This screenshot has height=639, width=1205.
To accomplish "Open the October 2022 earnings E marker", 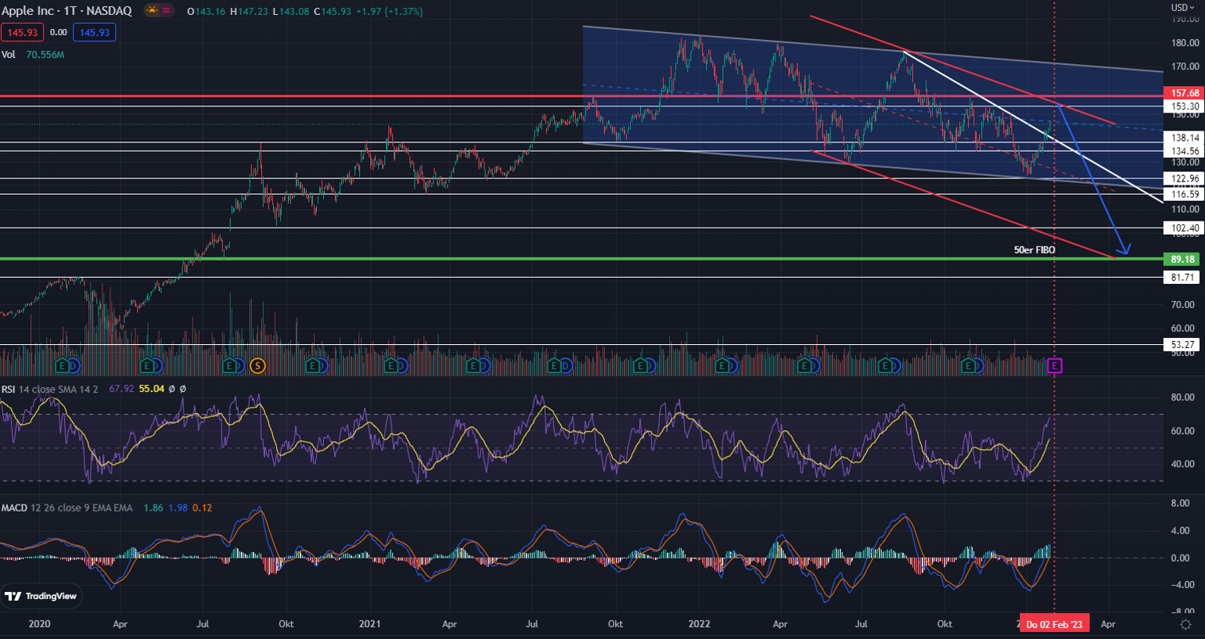I will pos(968,365).
